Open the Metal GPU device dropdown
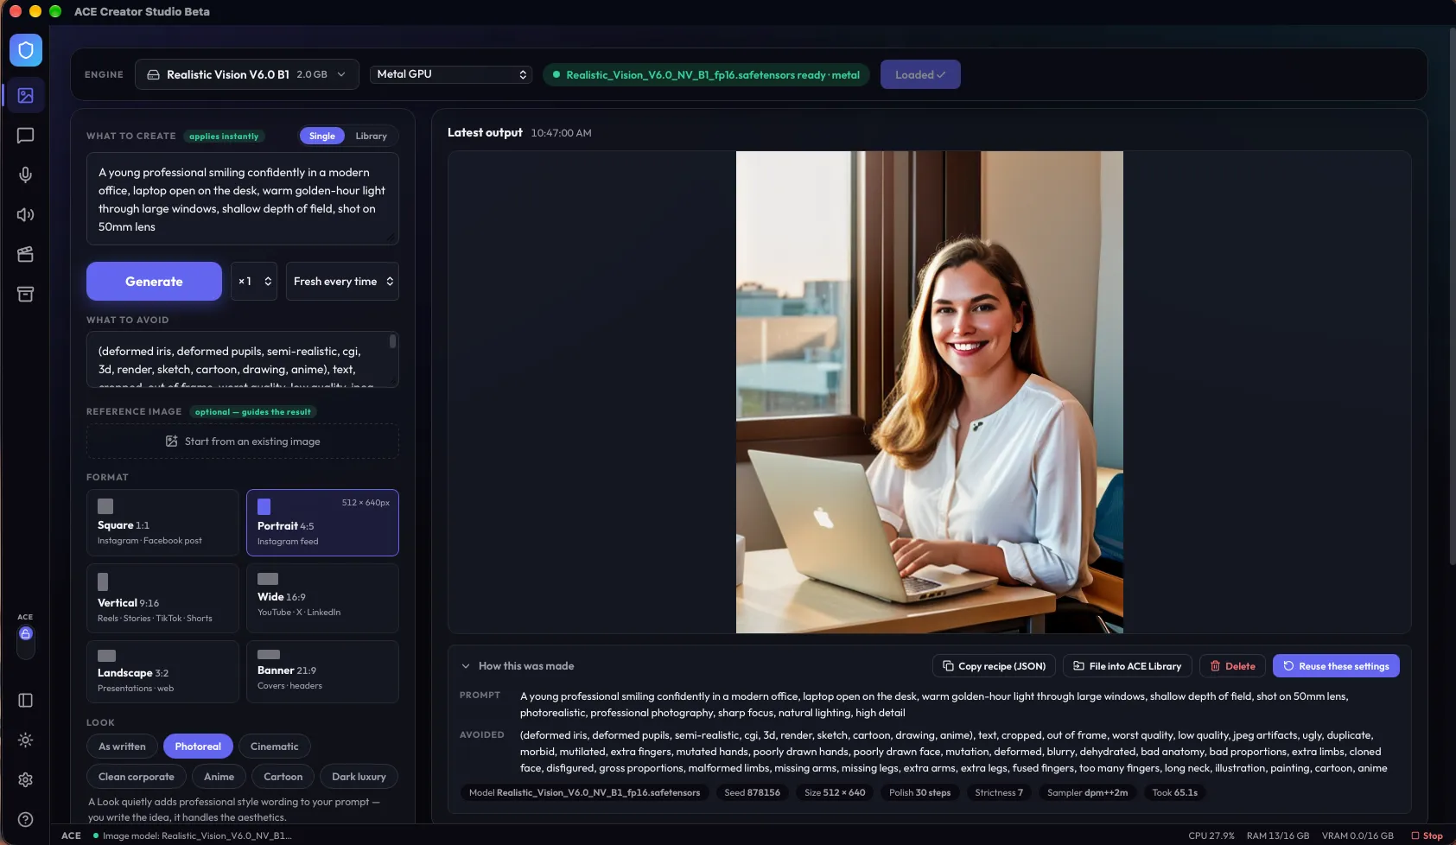 click(x=451, y=74)
